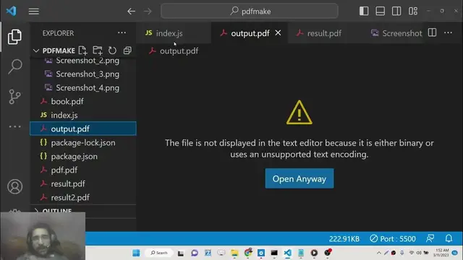The height and width of the screenshot is (260, 463).
Task: Toggle bottom panel layout icon
Action: (380, 12)
